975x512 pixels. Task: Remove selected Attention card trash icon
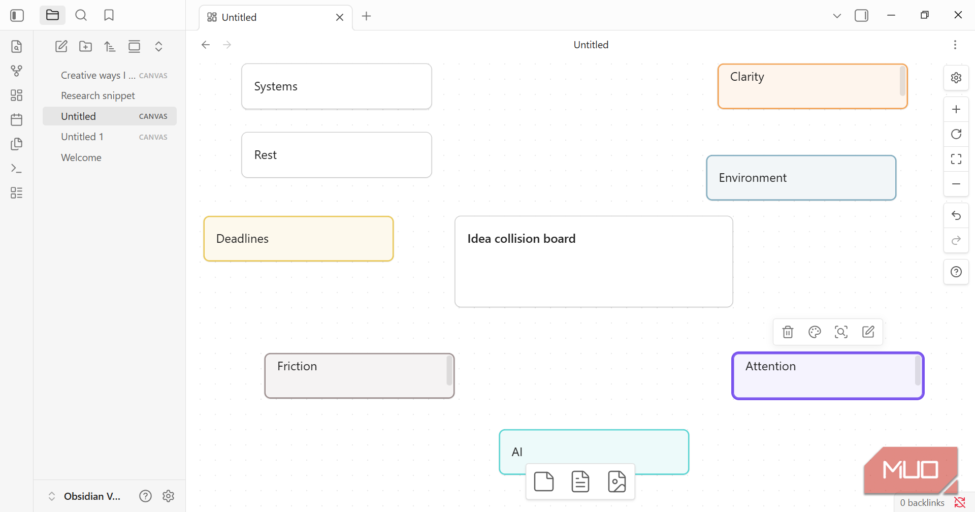[788, 332]
